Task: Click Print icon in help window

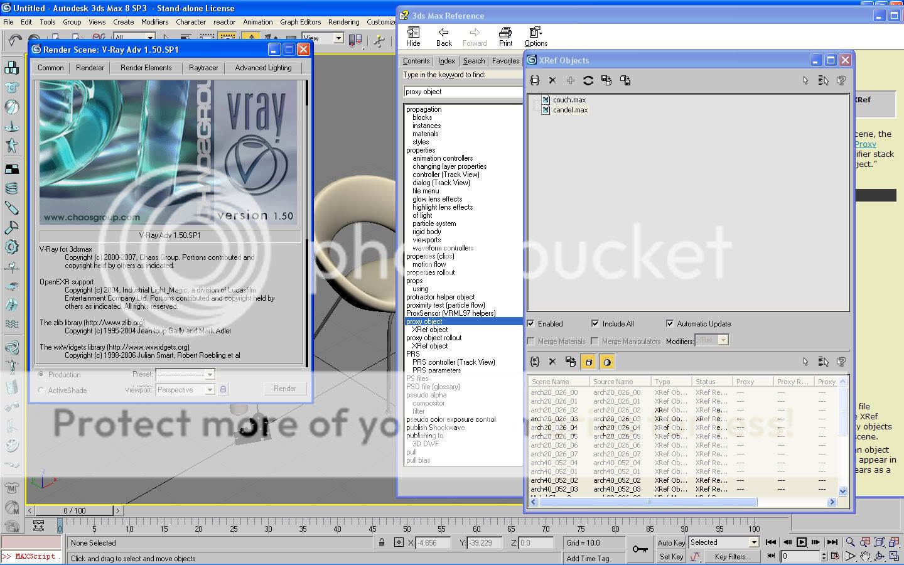Action: click(x=505, y=36)
